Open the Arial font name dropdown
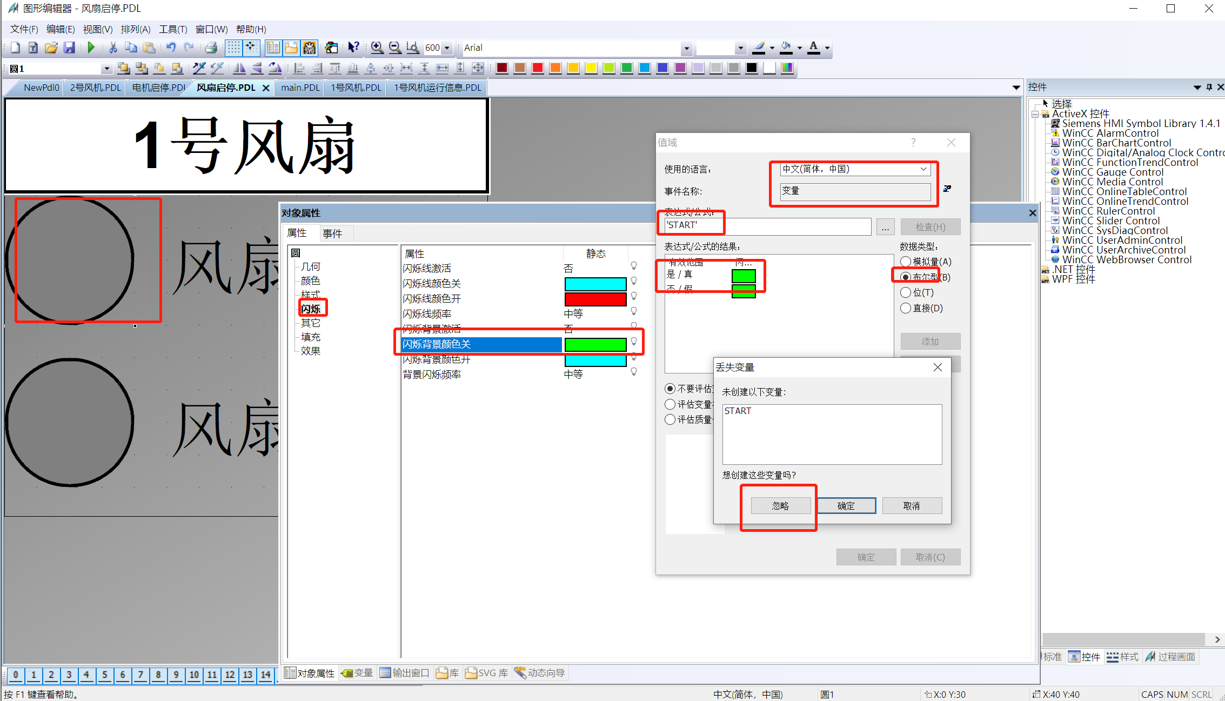This screenshot has width=1225, height=701. 686,48
